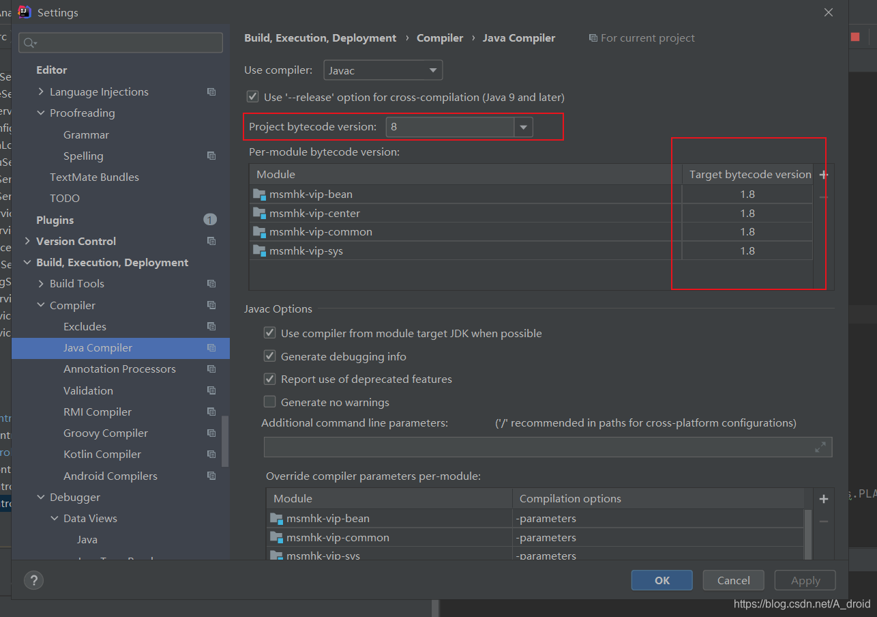Click the update badge next to Plugins
The width and height of the screenshot is (877, 617).
(x=210, y=220)
